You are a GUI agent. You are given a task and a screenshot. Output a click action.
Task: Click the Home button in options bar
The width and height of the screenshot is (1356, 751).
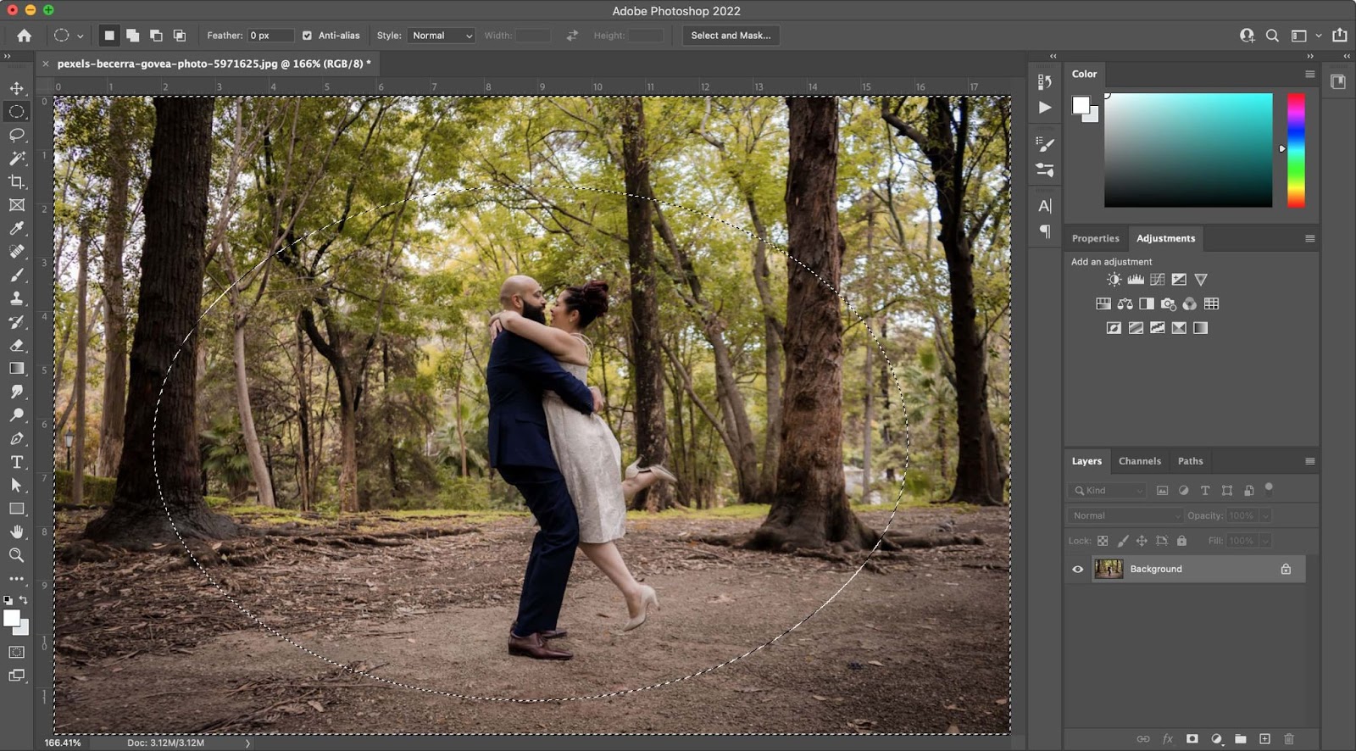point(24,36)
